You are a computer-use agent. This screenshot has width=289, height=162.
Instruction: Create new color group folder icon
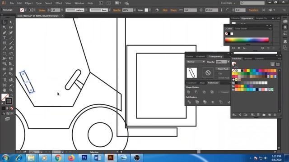[264, 115]
